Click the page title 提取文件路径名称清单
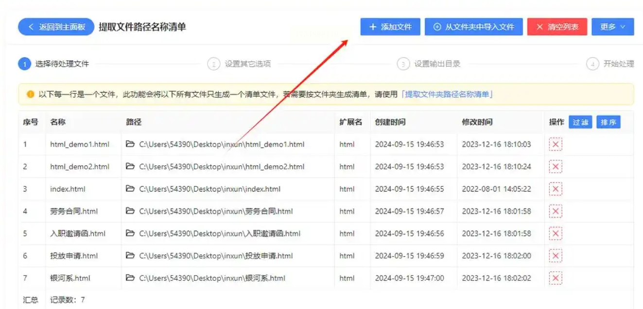 click(x=142, y=27)
